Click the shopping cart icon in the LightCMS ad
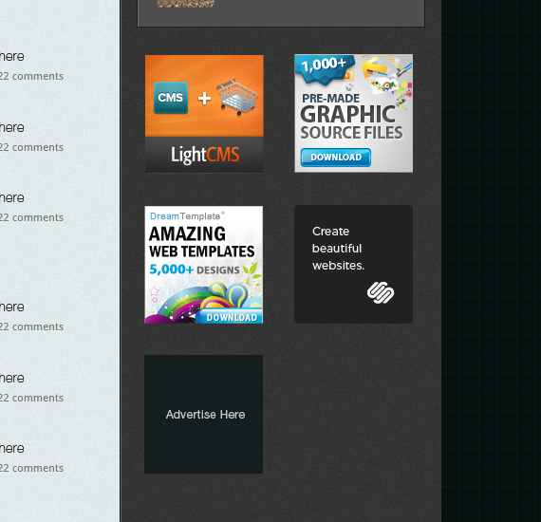 [x=237, y=97]
